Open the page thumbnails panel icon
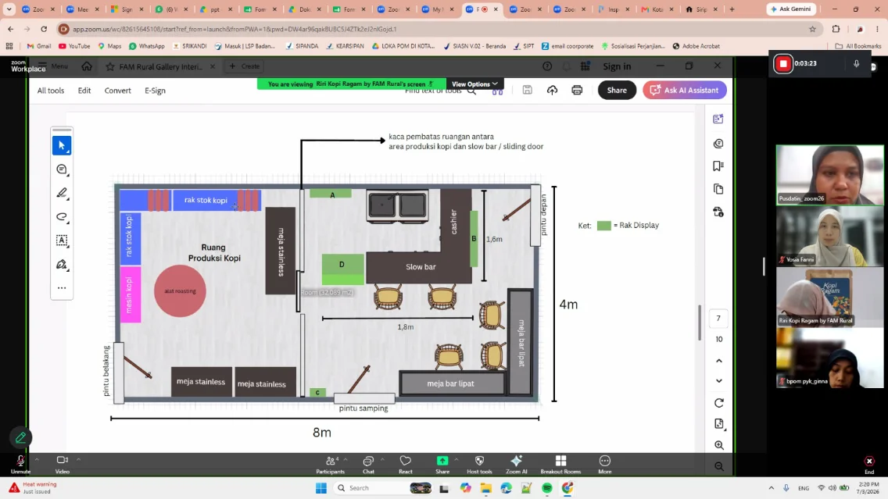Image resolution: width=888 pixels, height=499 pixels. tap(718, 189)
